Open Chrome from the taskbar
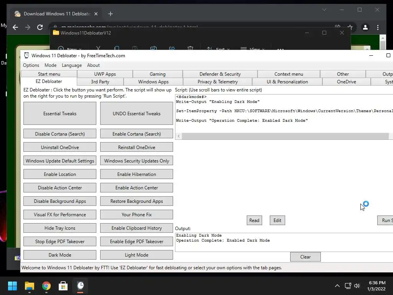This screenshot has width=393, height=295. pyautogui.click(x=46, y=286)
